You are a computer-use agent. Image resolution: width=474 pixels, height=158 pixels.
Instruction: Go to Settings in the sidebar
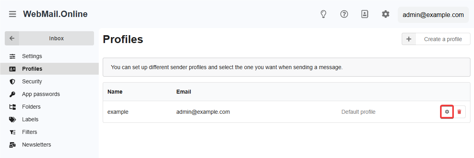(x=32, y=56)
